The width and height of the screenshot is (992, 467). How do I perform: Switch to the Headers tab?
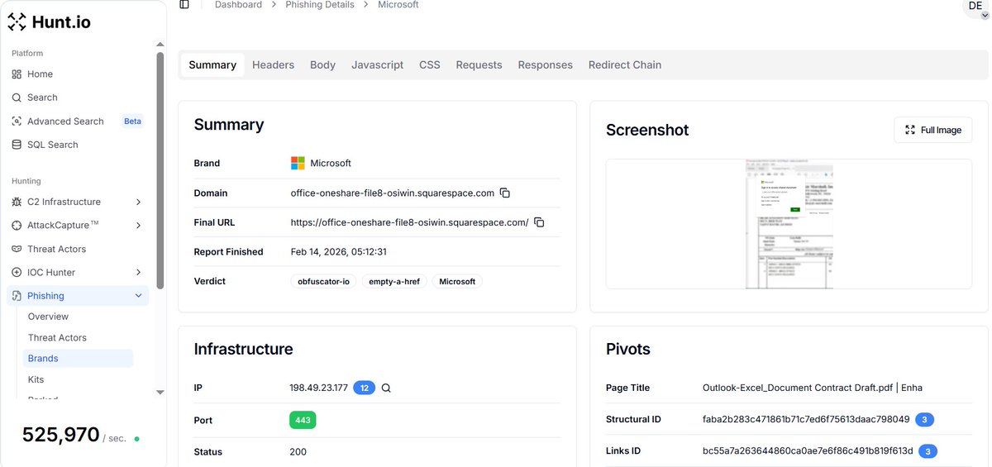(x=273, y=65)
